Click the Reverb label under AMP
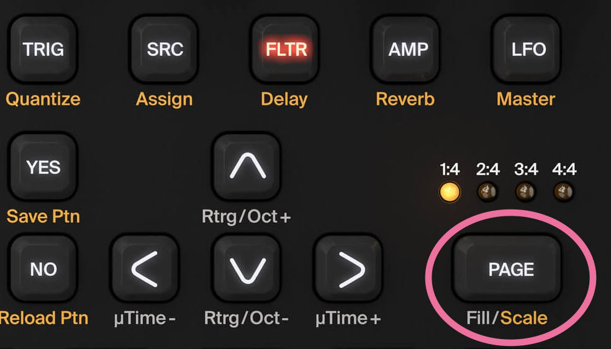 (405, 99)
